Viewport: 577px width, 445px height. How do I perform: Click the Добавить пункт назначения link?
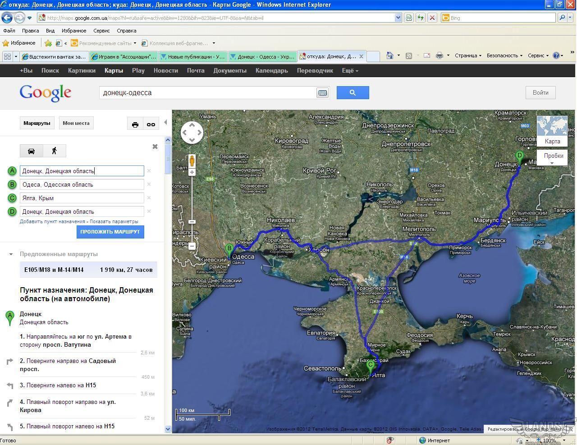52,222
